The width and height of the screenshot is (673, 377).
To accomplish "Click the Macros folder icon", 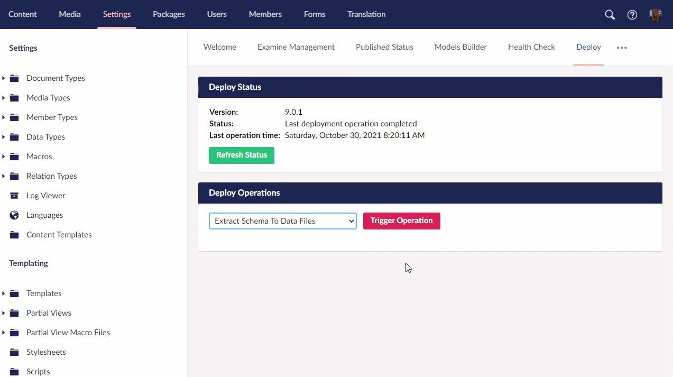I will tap(15, 157).
